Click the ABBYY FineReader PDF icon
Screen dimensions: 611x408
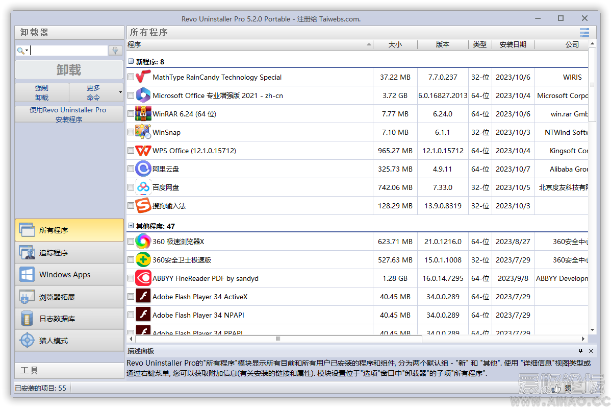click(x=143, y=278)
